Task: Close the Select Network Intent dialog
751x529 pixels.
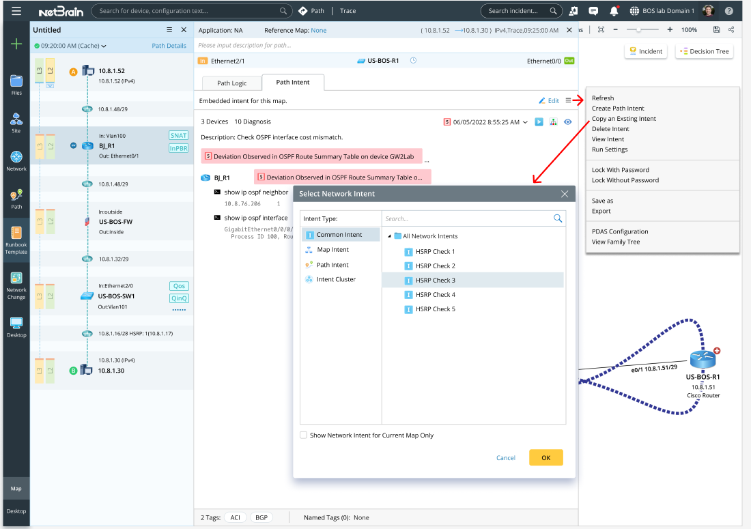Action: coord(565,194)
